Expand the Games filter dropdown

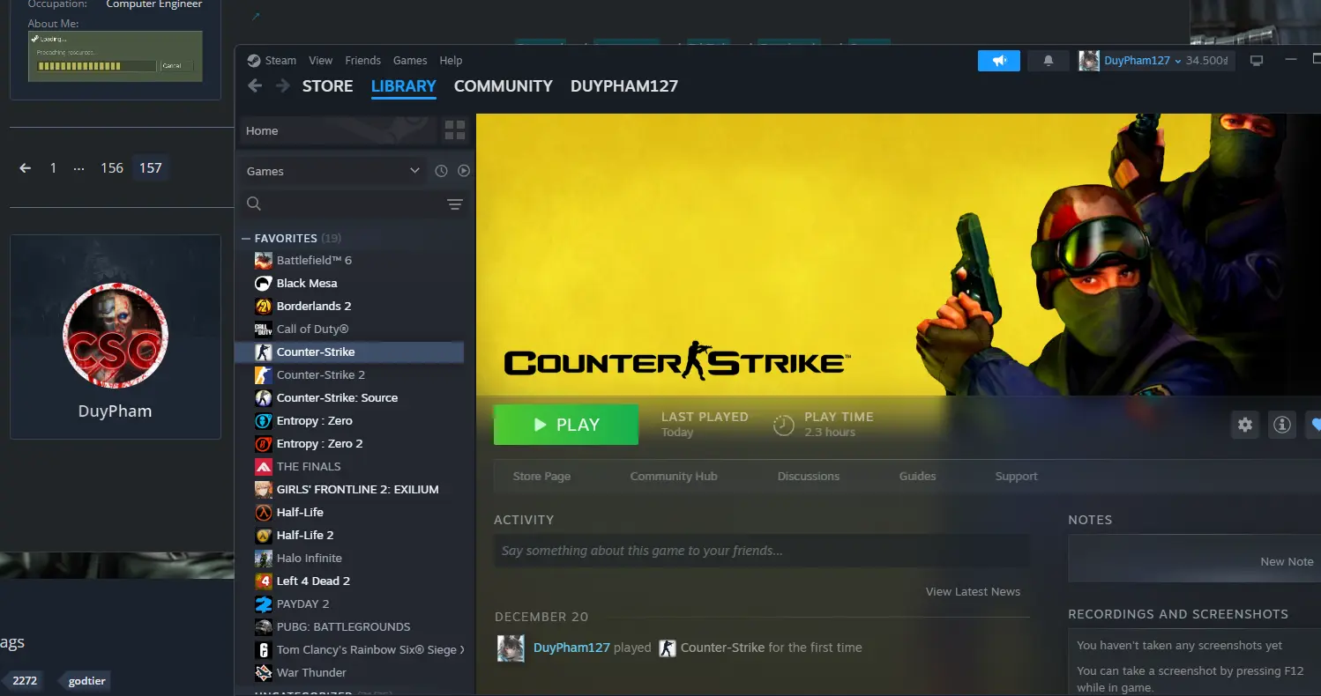(335, 171)
